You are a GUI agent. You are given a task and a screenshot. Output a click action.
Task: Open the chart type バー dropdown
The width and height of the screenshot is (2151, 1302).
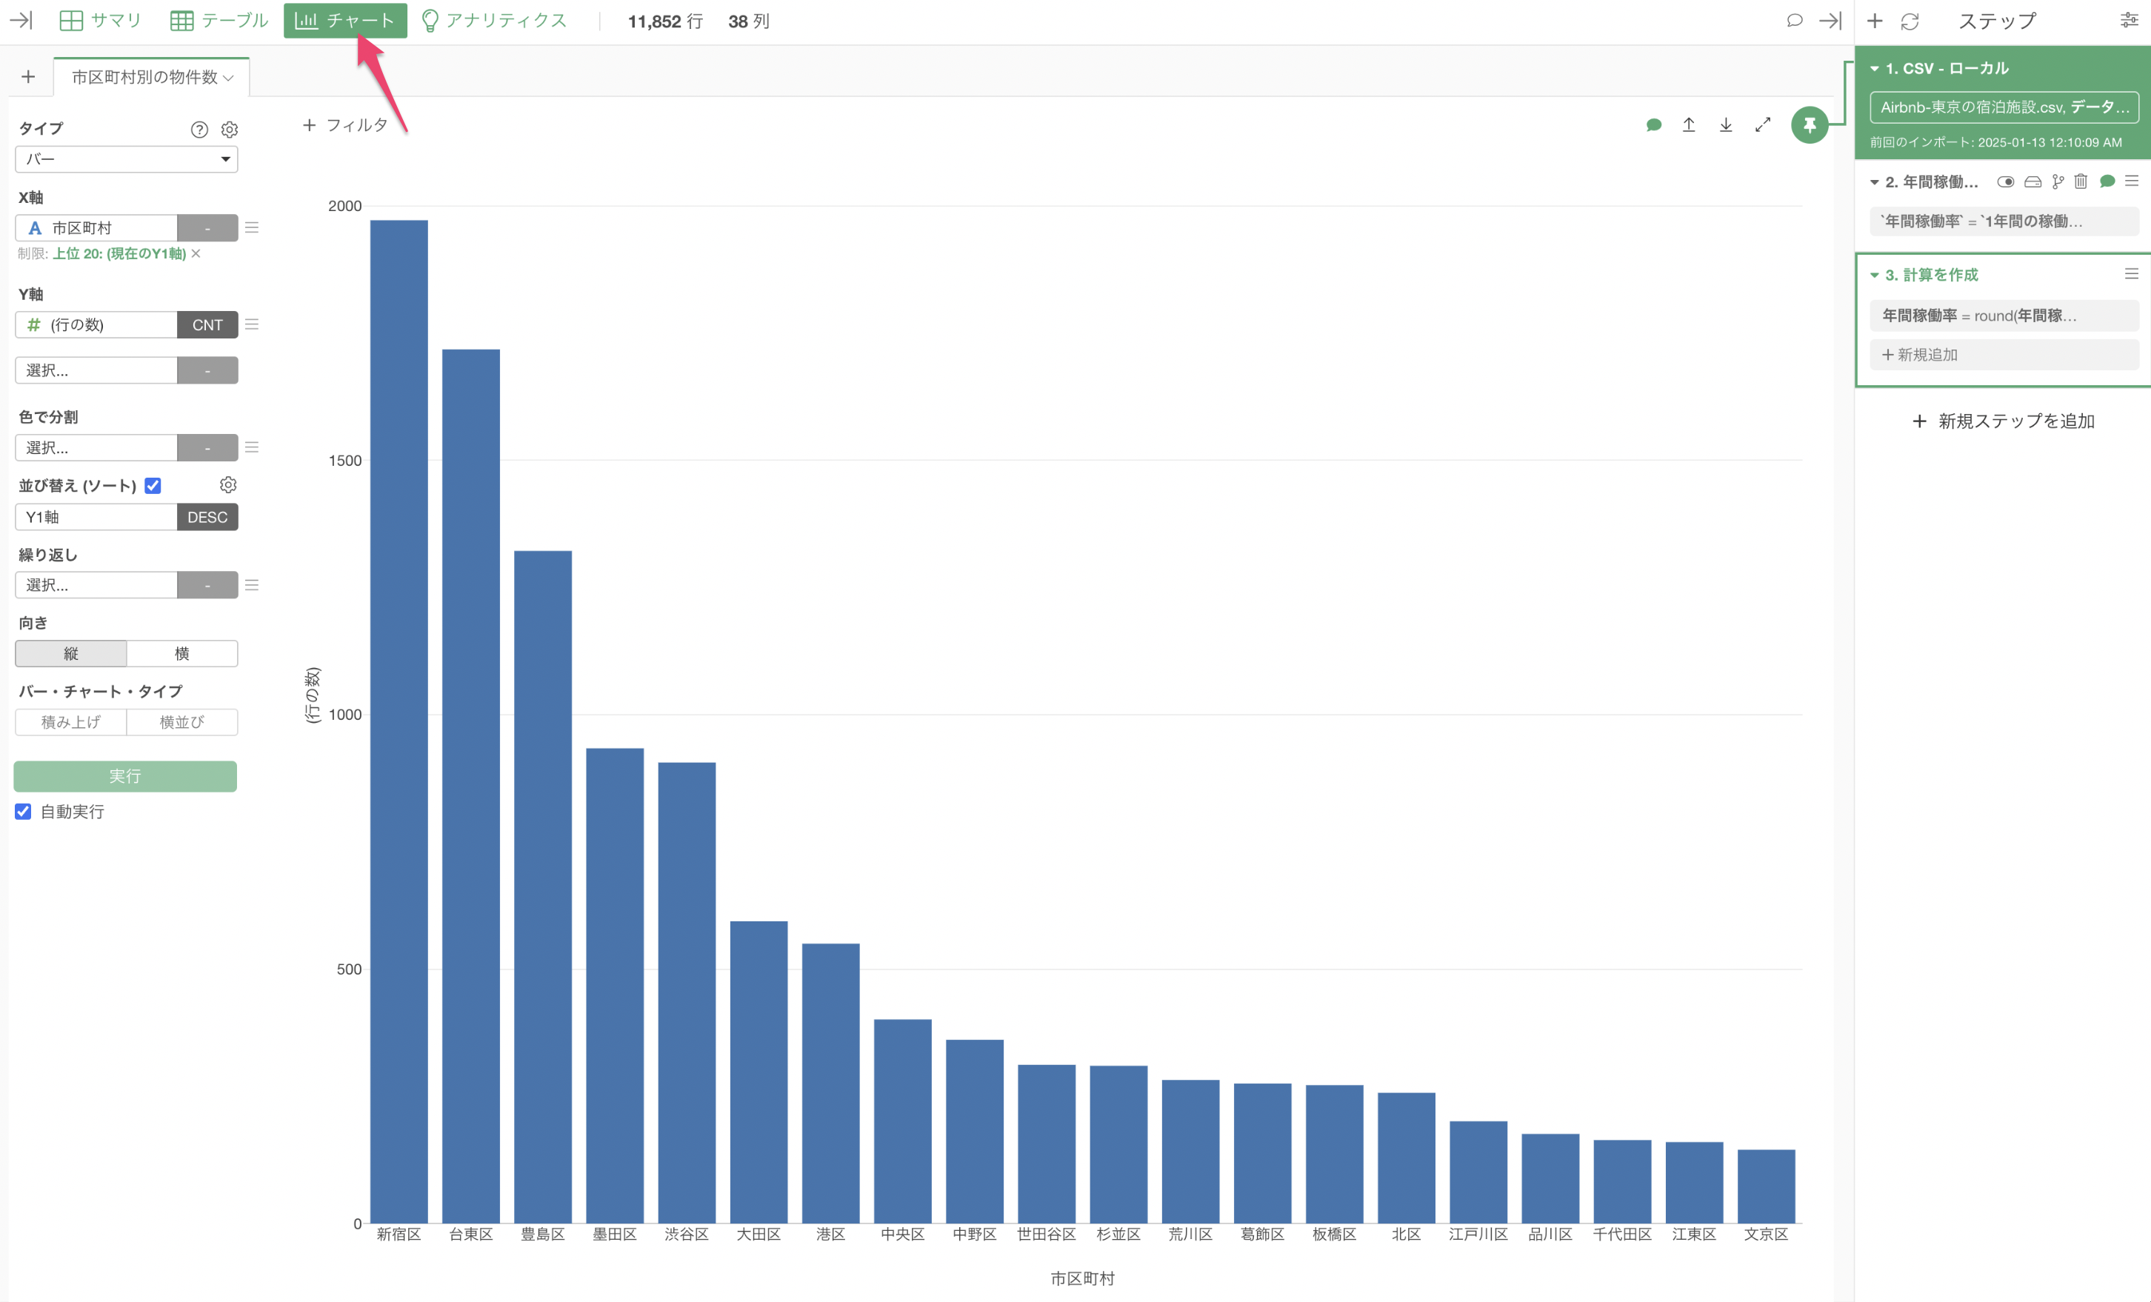[127, 158]
